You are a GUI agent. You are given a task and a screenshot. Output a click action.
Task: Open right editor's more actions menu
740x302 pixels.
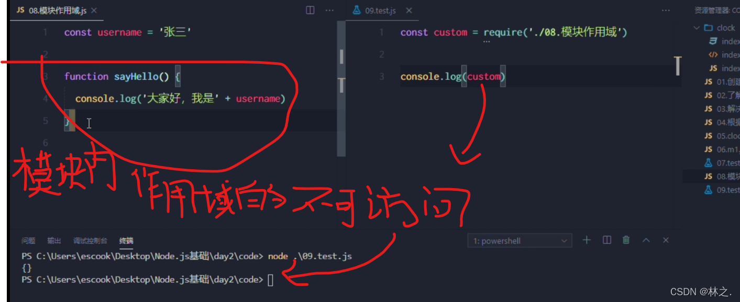pos(666,10)
